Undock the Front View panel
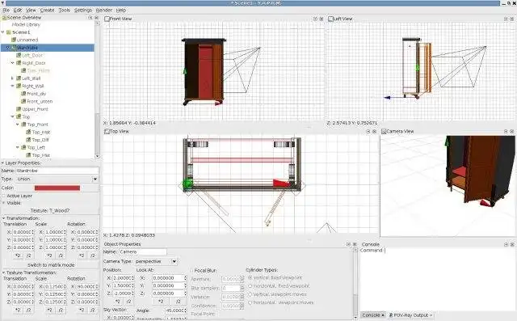This screenshot has height=321, width=517. coord(315,19)
